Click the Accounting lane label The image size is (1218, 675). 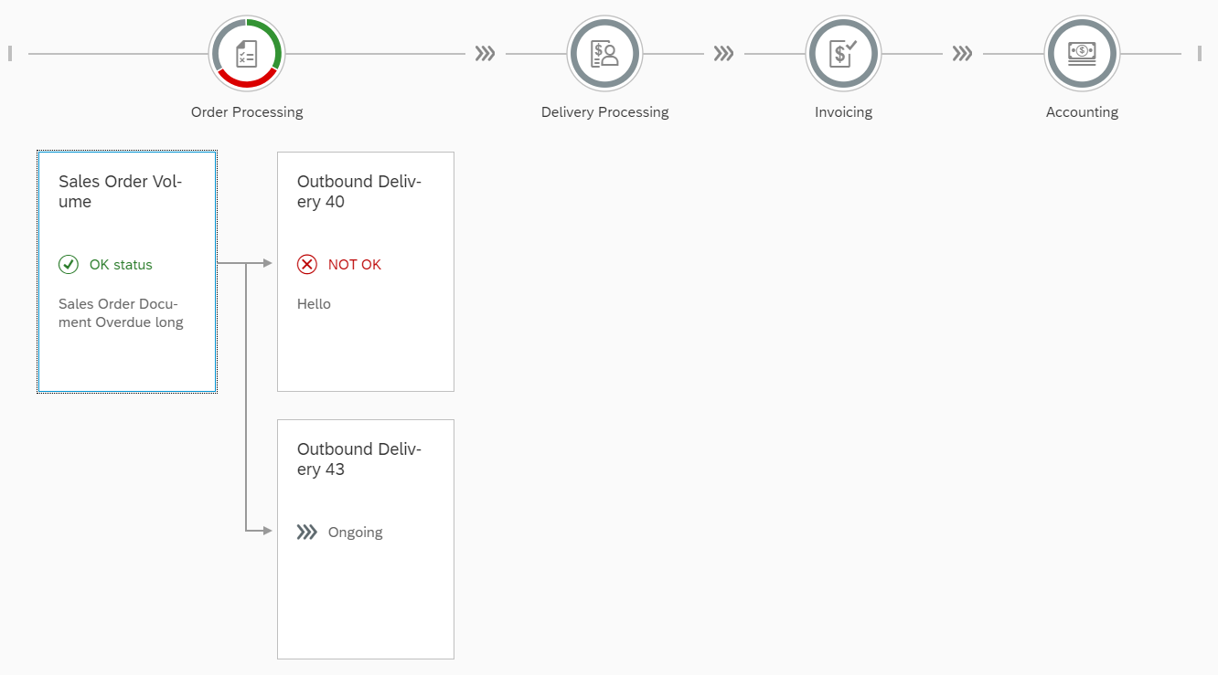1082,112
